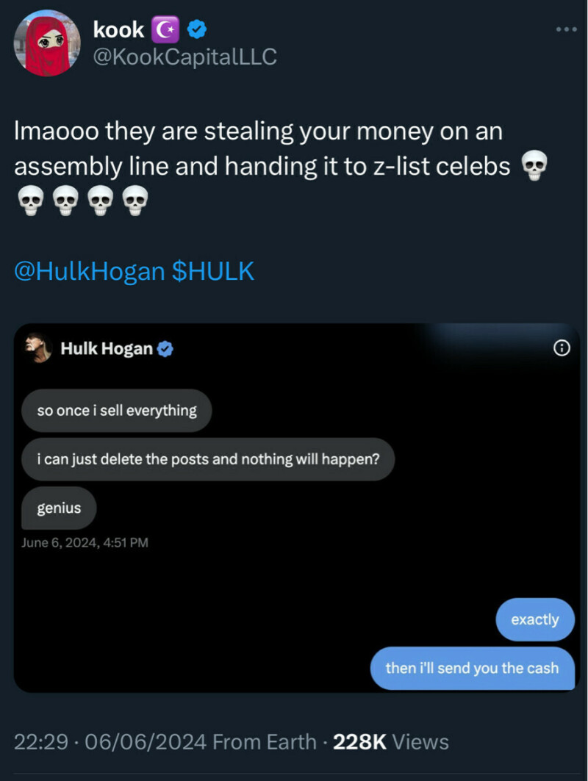Viewport: 588px width, 781px height.
Task: Click the Hulk Hogan name in the DM header
Action: pyautogui.click(x=107, y=349)
